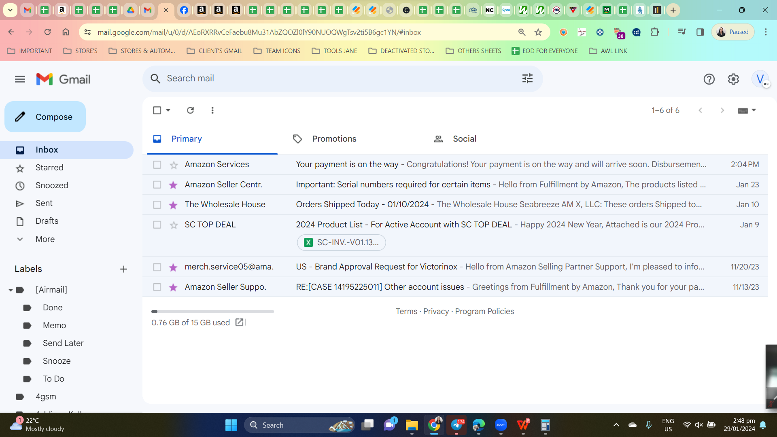This screenshot has height=437, width=777.
Task: Select the merch.service05 email checkbox
Action: click(157, 267)
